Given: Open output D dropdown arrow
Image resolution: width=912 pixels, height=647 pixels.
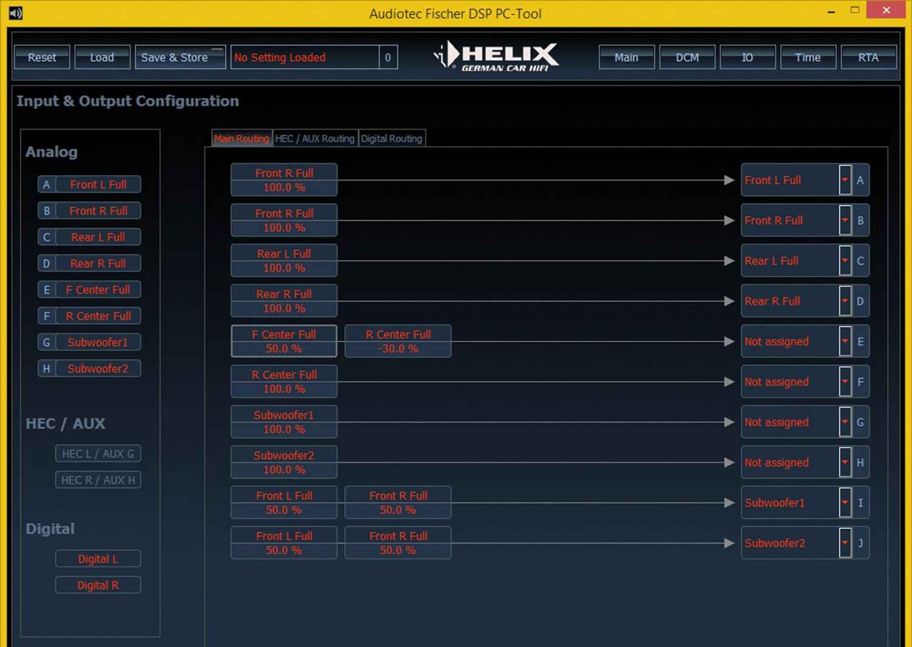Looking at the screenshot, I should [845, 301].
